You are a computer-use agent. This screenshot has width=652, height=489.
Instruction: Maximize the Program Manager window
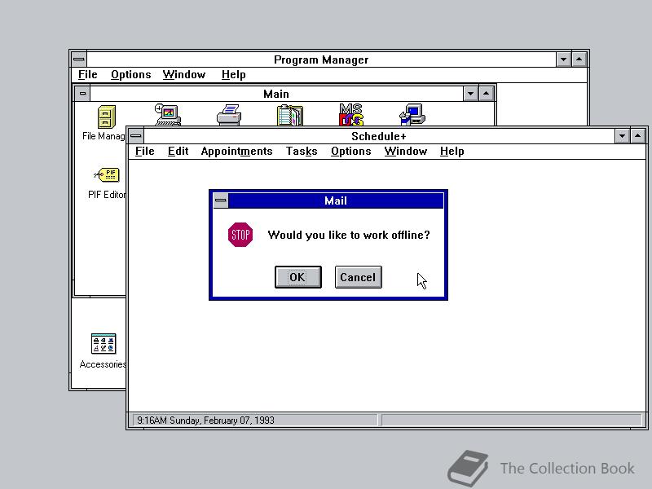[x=579, y=59]
